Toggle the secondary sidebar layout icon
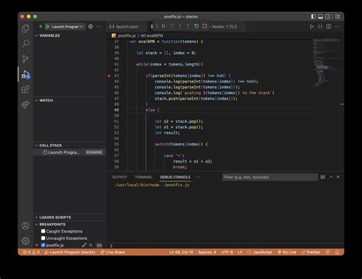362x279 pixels. coord(328,17)
